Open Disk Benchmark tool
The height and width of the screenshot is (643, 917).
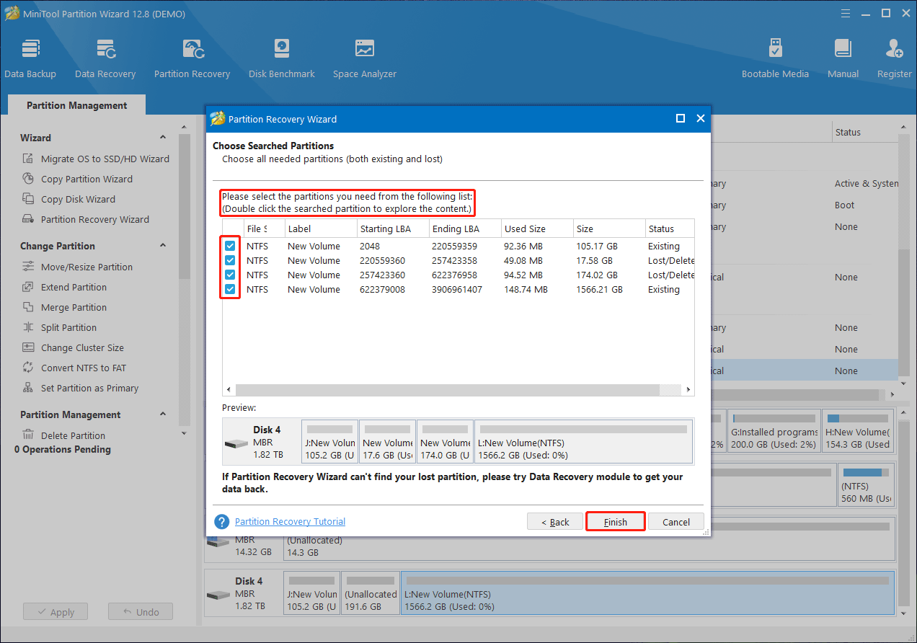tap(282, 59)
